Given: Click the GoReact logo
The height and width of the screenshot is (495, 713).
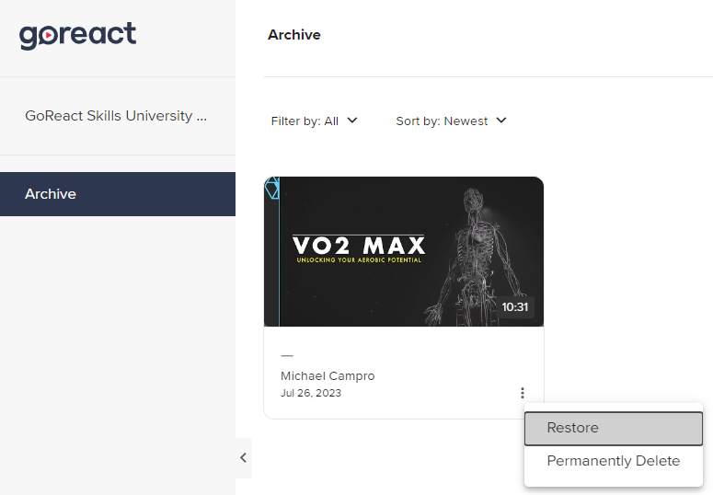Looking at the screenshot, I should point(77,36).
